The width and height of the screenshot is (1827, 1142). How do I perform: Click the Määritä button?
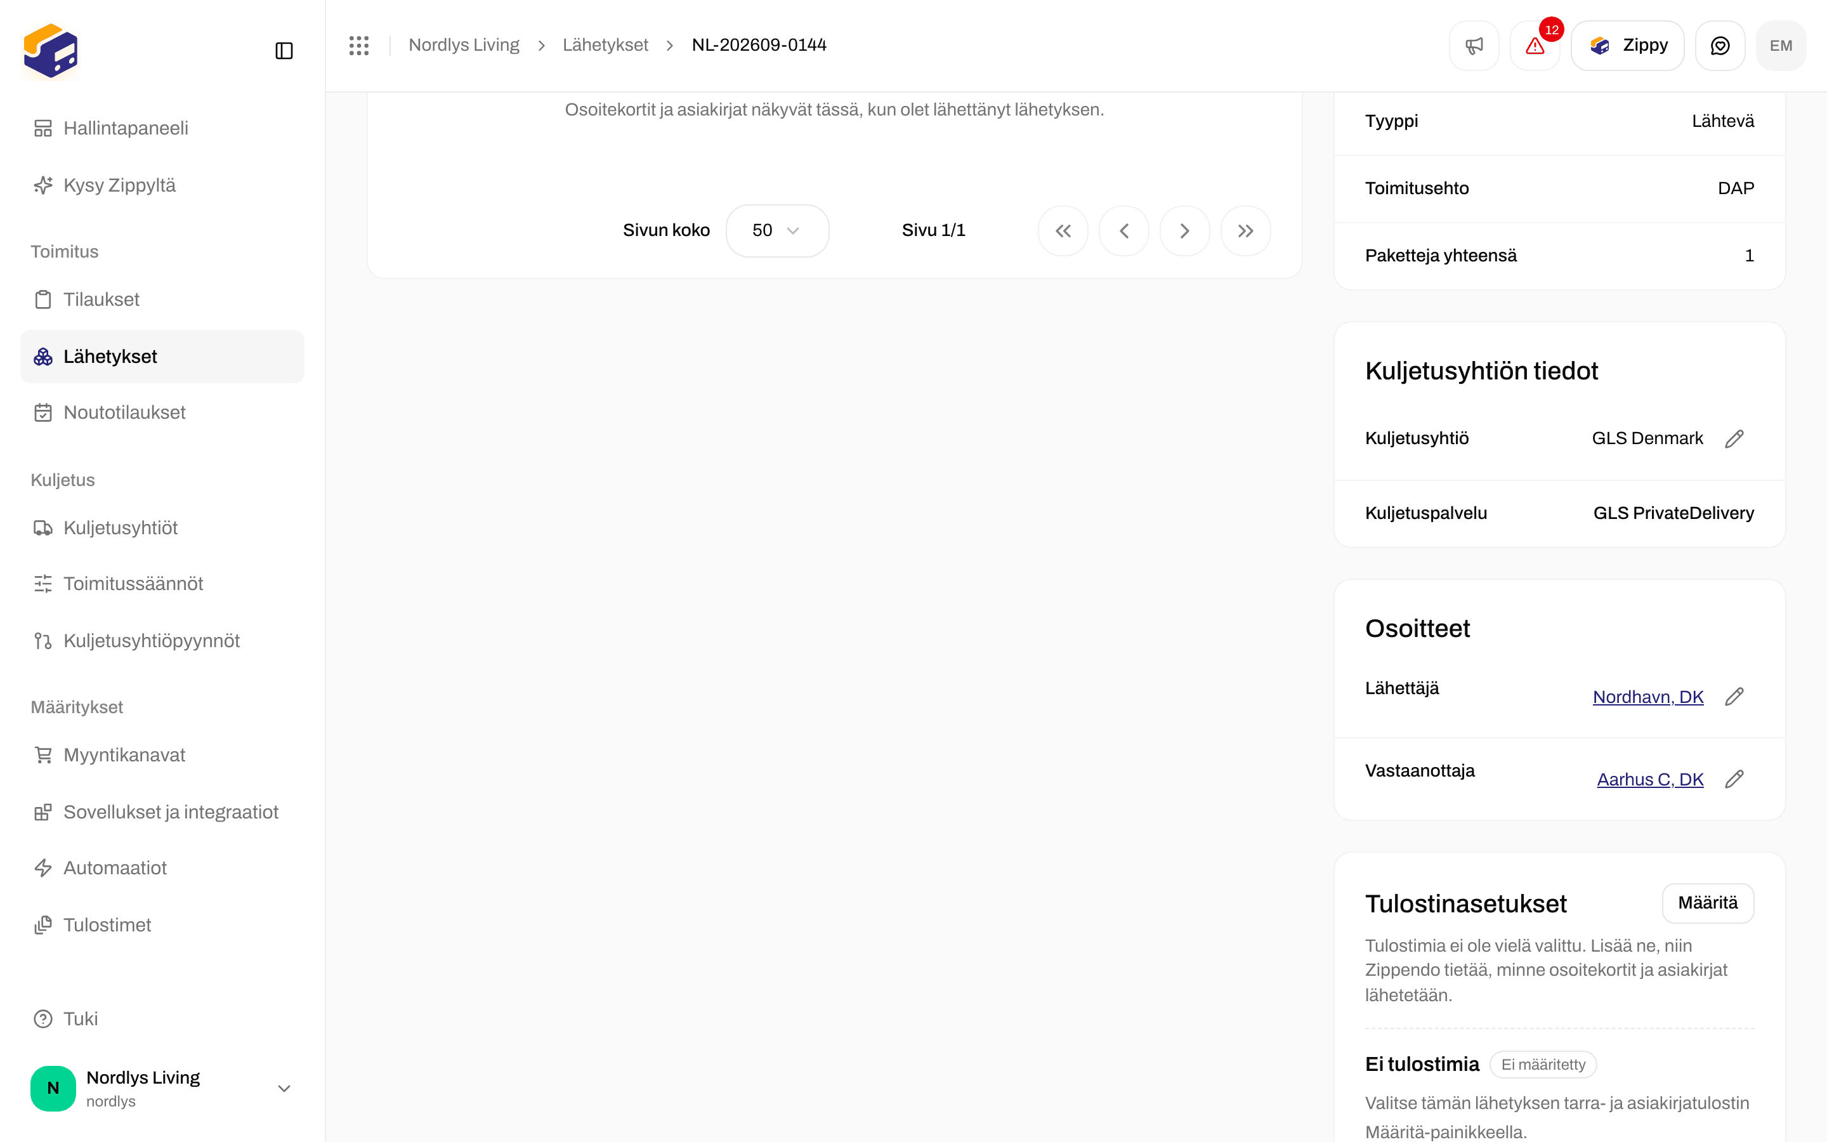[1708, 903]
